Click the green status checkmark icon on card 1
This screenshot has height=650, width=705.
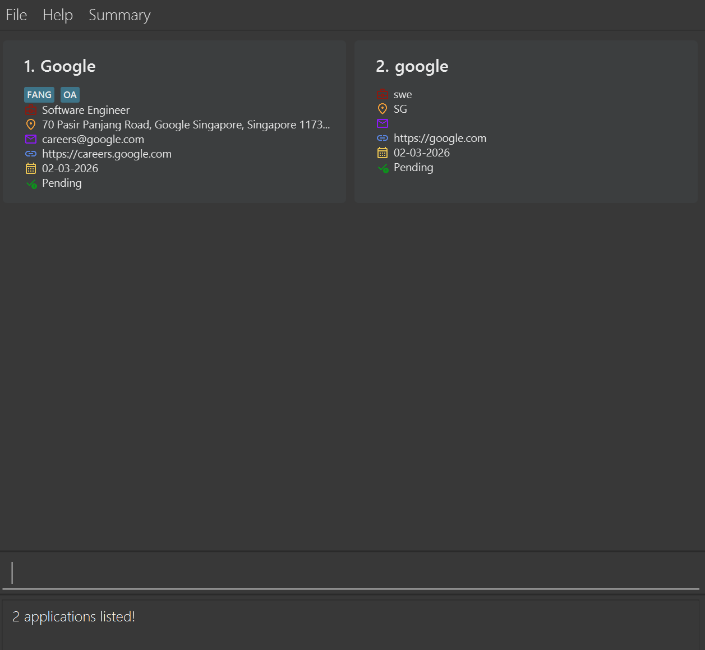pyautogui.click(x=31, y=183)
